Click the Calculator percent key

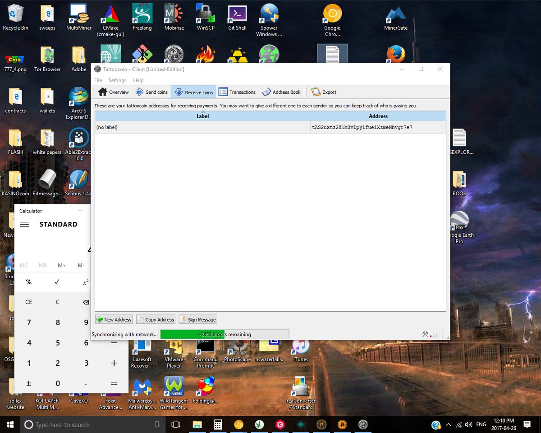[29, 282]
